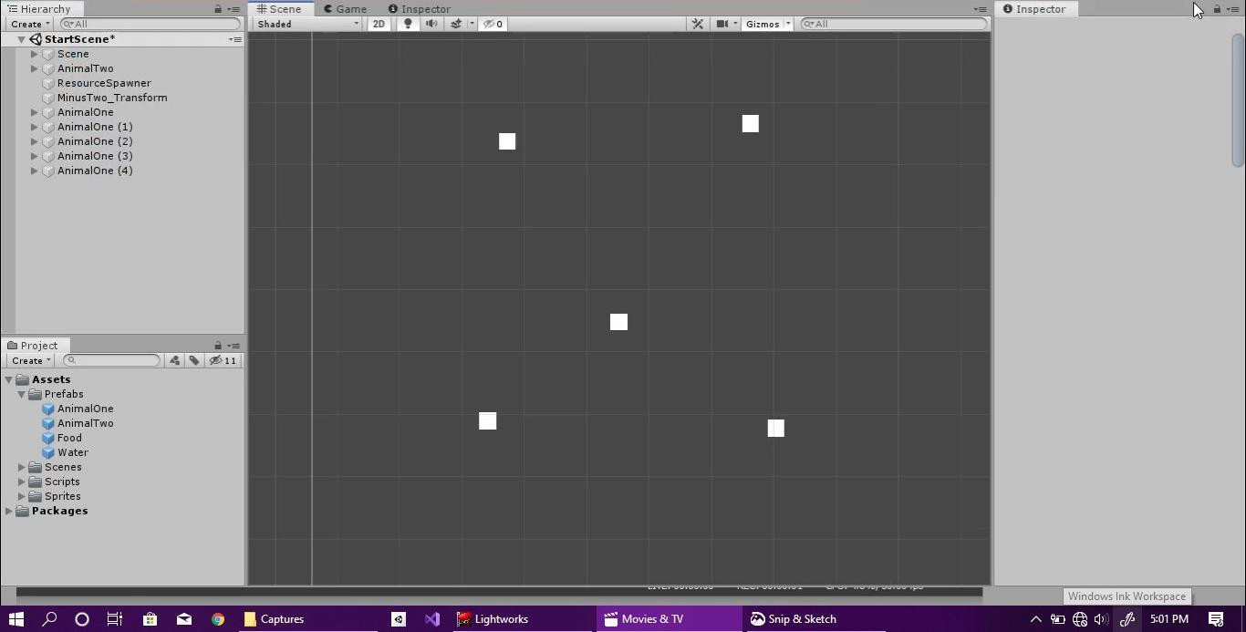Switch to the Scene tab
Image resolution: width=1246 pixels, height=632 pixels.
tap(279, 9)
